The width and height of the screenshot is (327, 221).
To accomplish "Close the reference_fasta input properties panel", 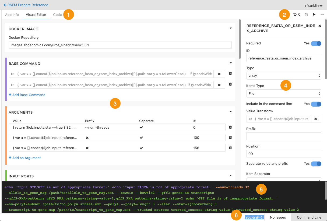I will (319, 26).
